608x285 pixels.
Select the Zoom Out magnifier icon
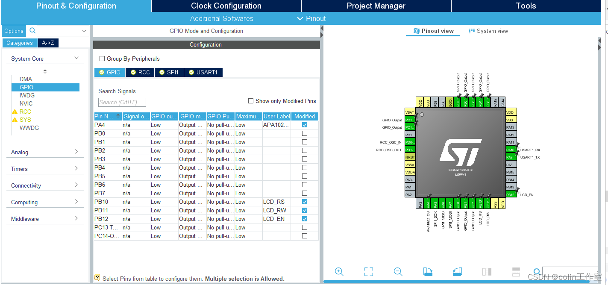pos(398,271)
